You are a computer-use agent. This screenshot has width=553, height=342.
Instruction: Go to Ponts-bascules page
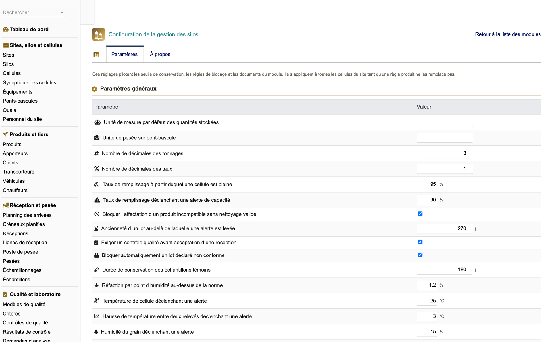pos(20,101)
